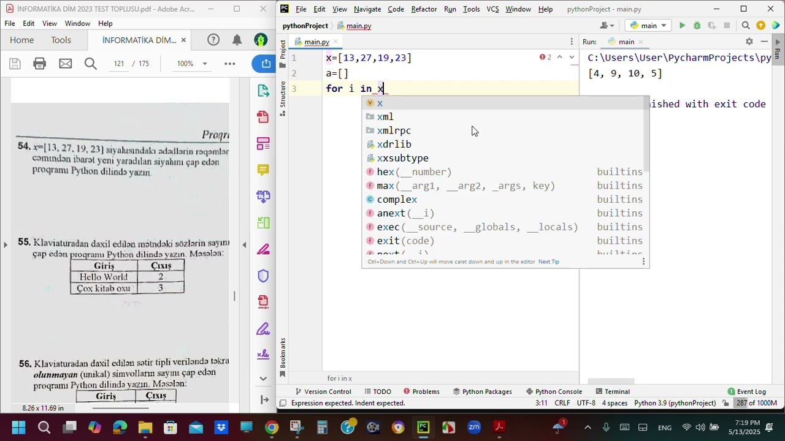Open more tools ellipsis in Acrobat toolbar
The width and height of the screenshot is (785, 441).
pyautogui.click(x=229, y=64)
